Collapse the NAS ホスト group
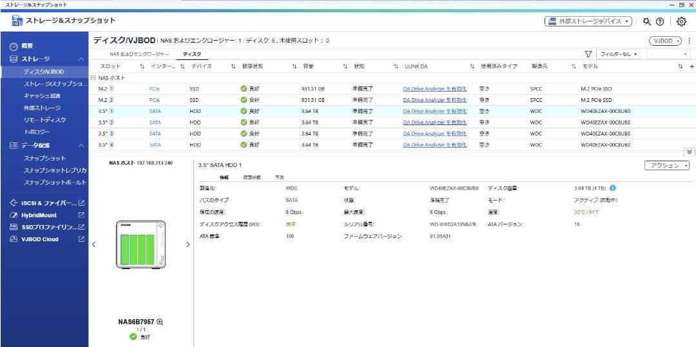 pos(93,78)
